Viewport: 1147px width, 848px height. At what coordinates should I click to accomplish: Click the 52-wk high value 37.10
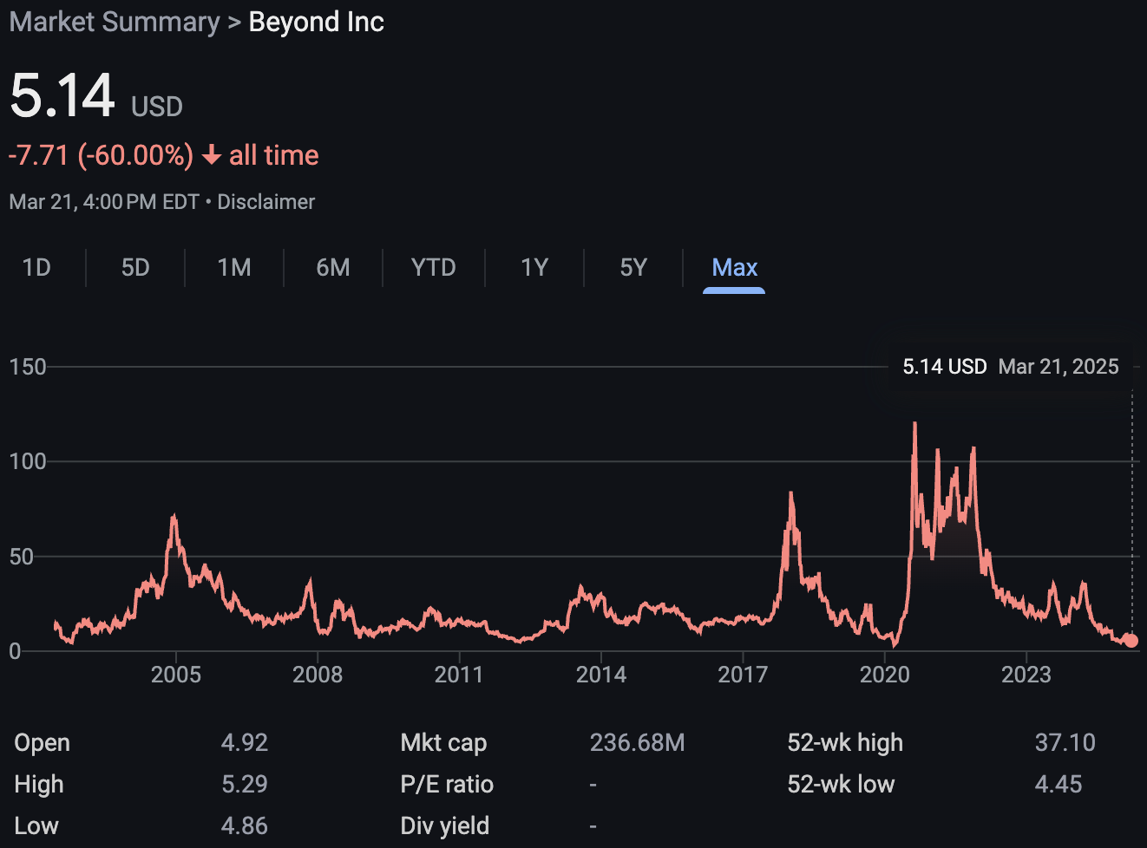point(1065,742)
